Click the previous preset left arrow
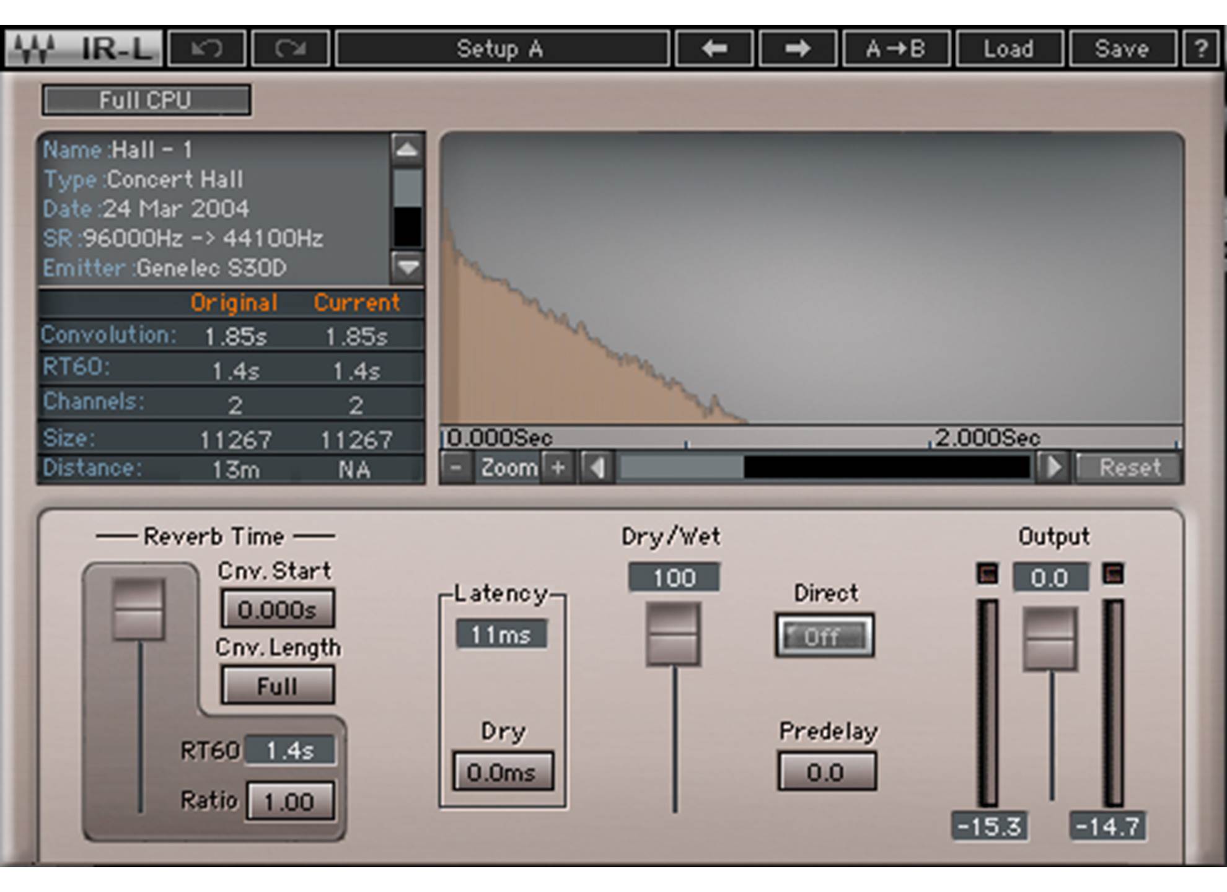Screen dimensions: 1227x892 coord(715,48)
